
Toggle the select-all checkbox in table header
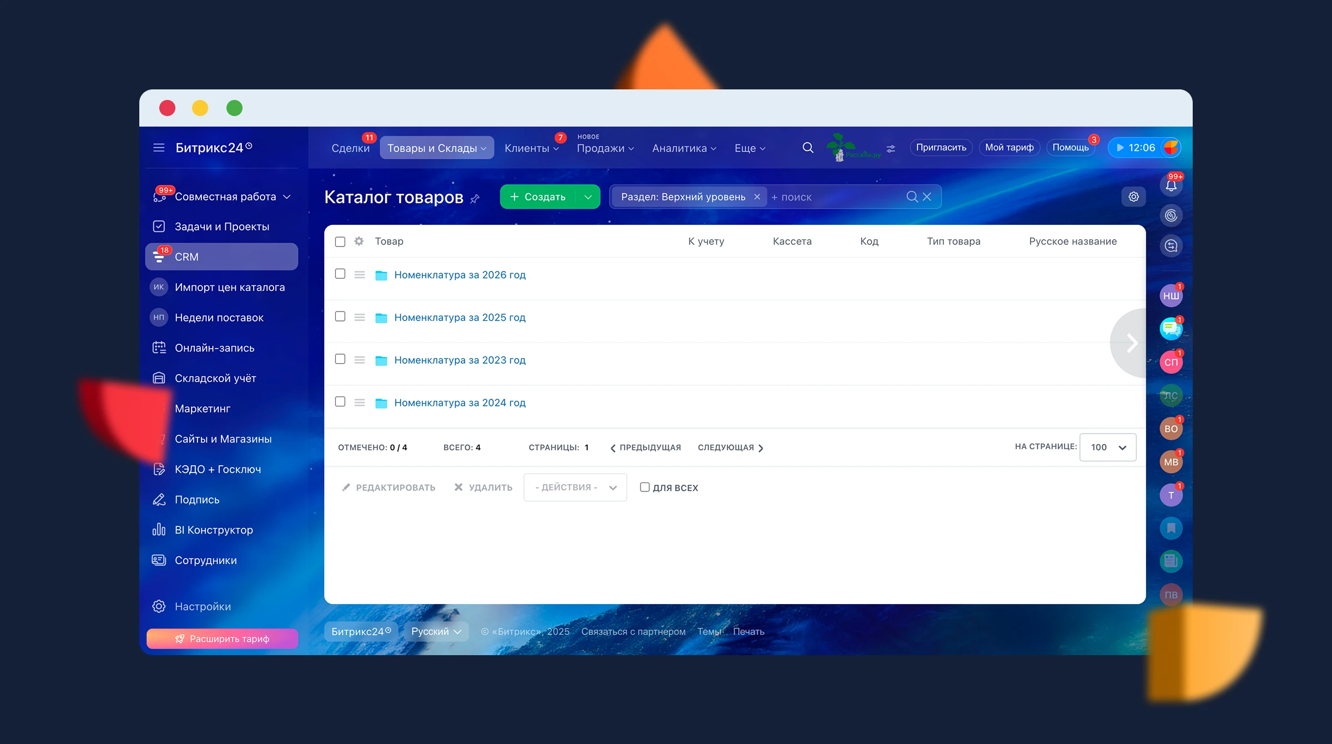click(x=340, y=242)
